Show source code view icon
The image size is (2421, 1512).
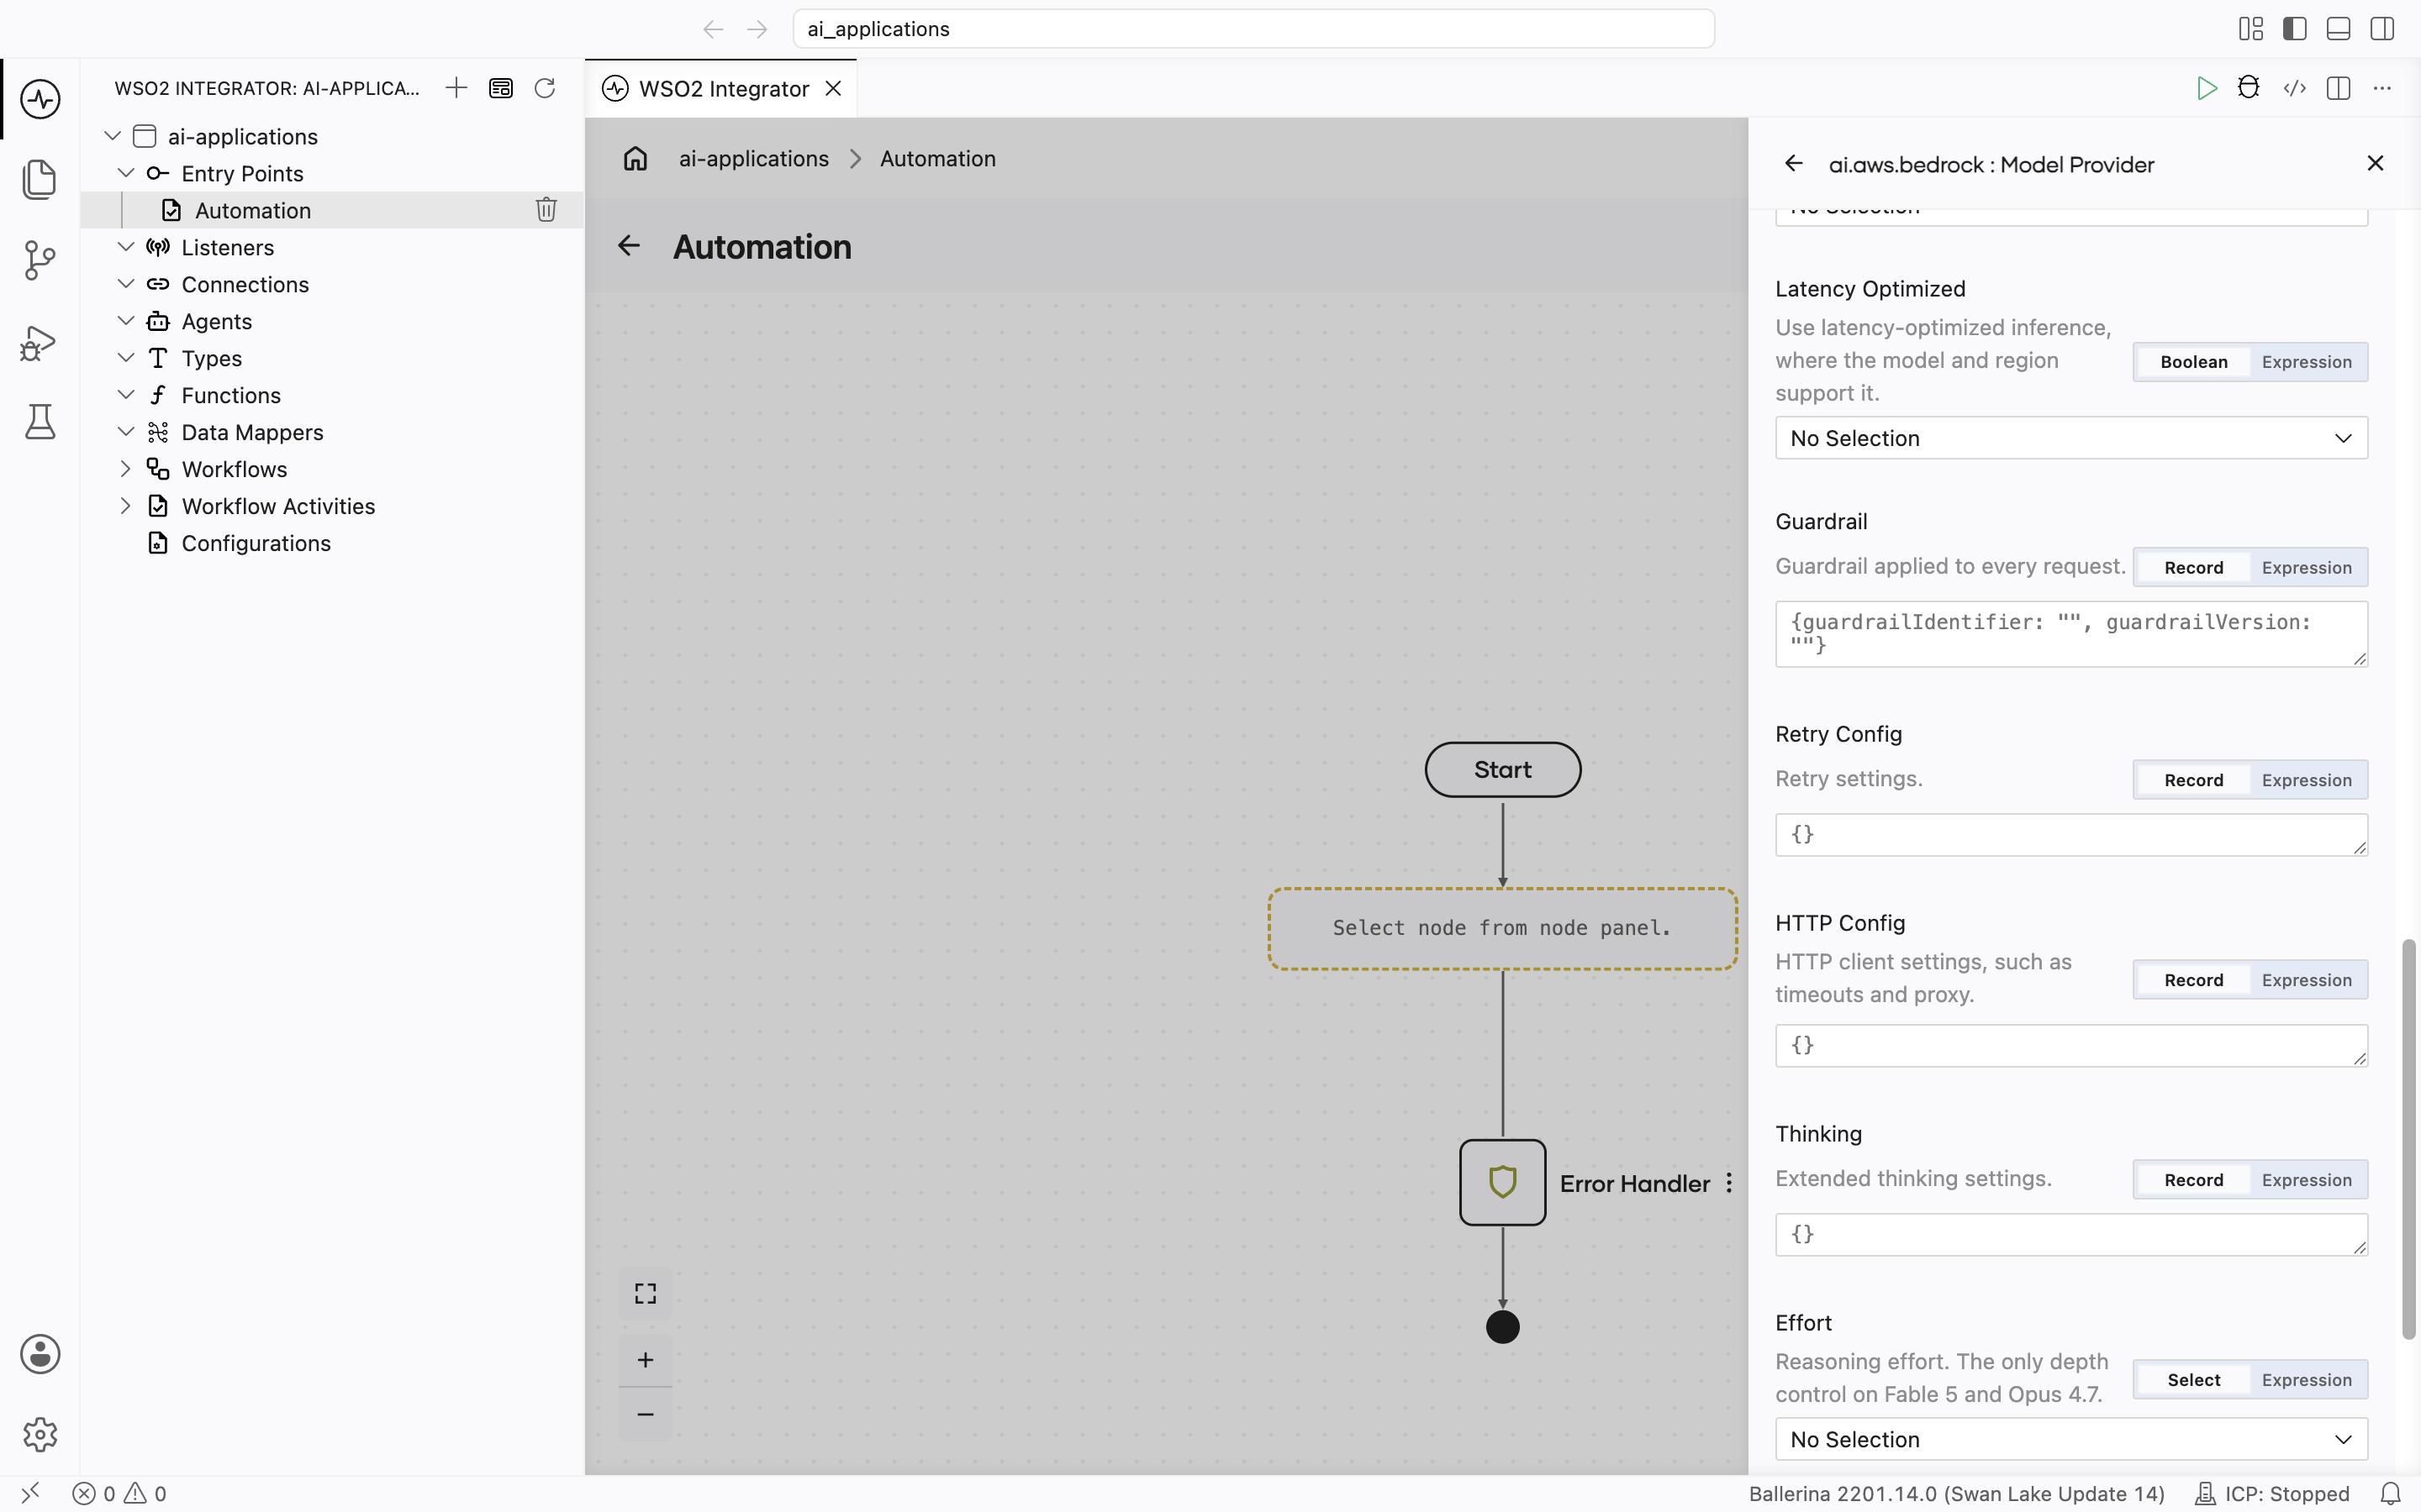coord(2295,88)
